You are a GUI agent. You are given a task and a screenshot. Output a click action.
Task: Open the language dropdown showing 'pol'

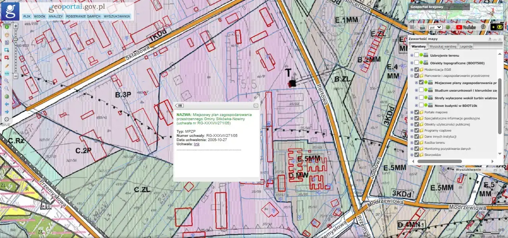pyautogui.click(x=435, y=27)
